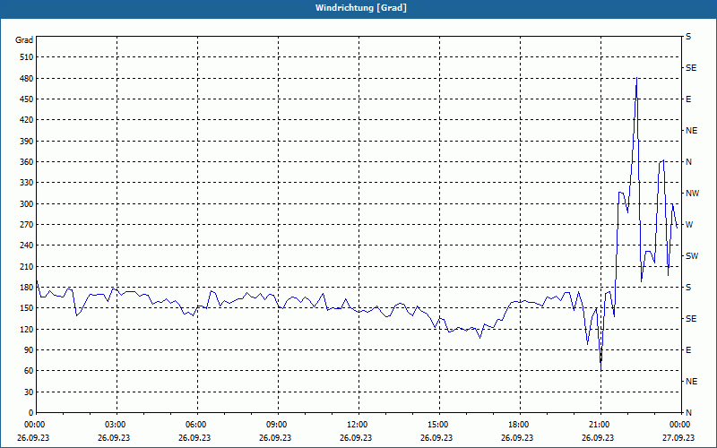Viewport: 717px width, 448px height.
Task: Select the 26.09.23 date under 12:00
Action: point(356,437)
